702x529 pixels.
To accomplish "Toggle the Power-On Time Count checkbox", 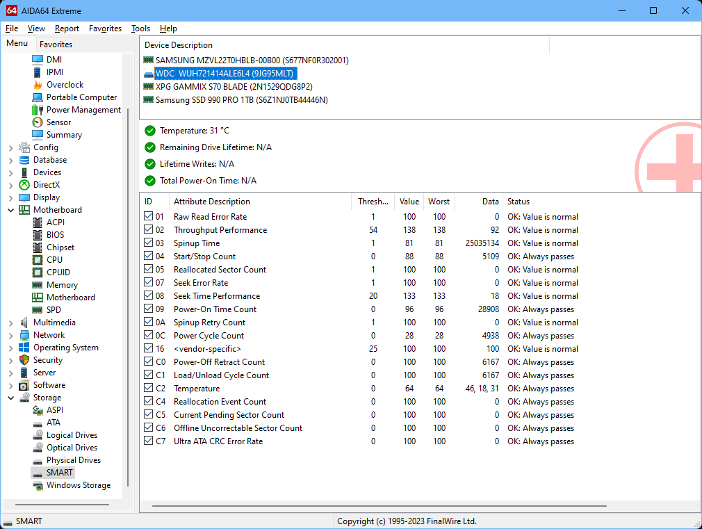I will [x=149, y=309].
